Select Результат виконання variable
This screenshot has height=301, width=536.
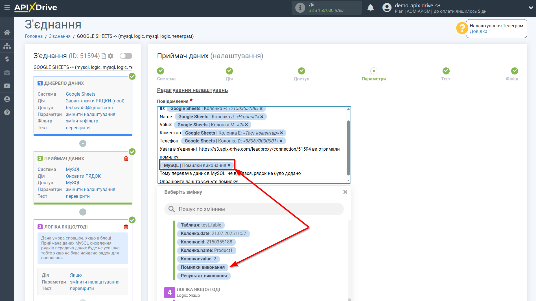point(204,276)
